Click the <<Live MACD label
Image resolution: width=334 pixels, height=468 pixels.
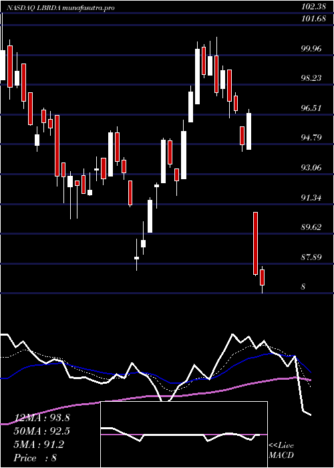point(281,451)
